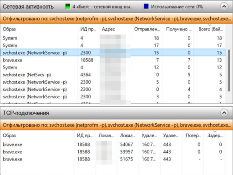Screen dimensions: 233x175
Task: Sort TCP connections by Задер... column
Action: point(215,135)
